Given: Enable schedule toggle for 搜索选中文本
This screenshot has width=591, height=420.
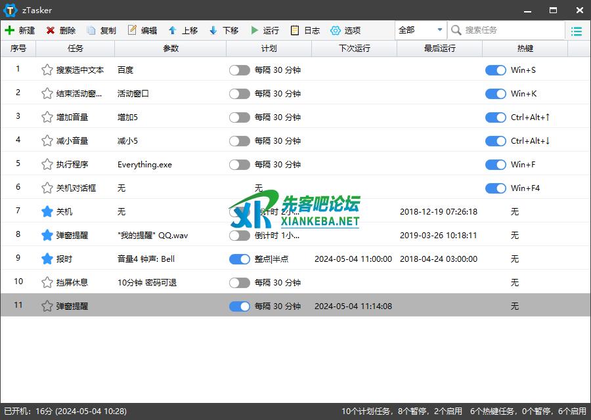Looking at the screenshot, I should [239, 70].
